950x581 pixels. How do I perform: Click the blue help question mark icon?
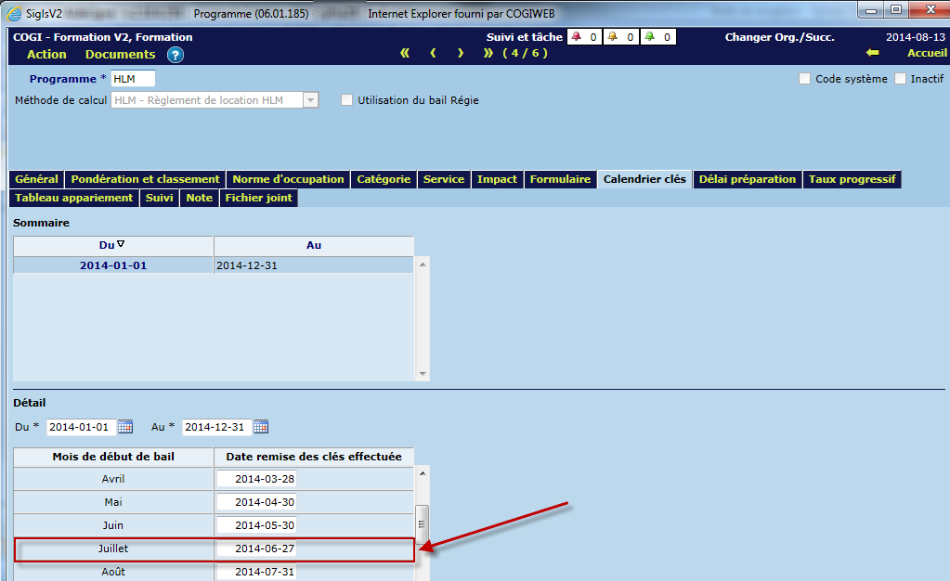[x=175, y=55]
